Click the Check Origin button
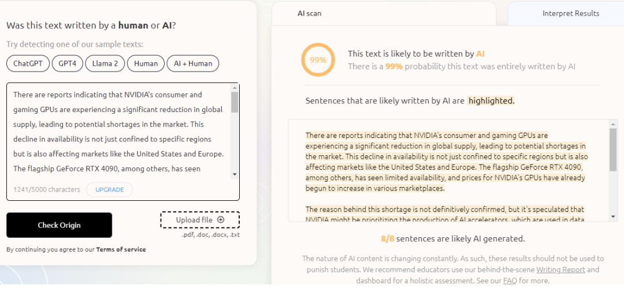This screenshot has height=288, width=624. click(59, 225)
